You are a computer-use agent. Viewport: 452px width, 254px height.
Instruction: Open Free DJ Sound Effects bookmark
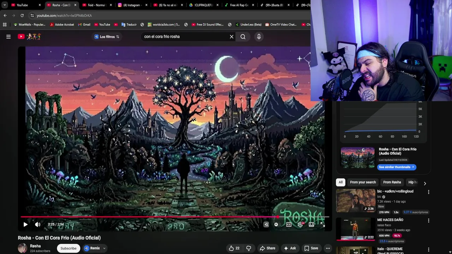[x=208, y=25]
